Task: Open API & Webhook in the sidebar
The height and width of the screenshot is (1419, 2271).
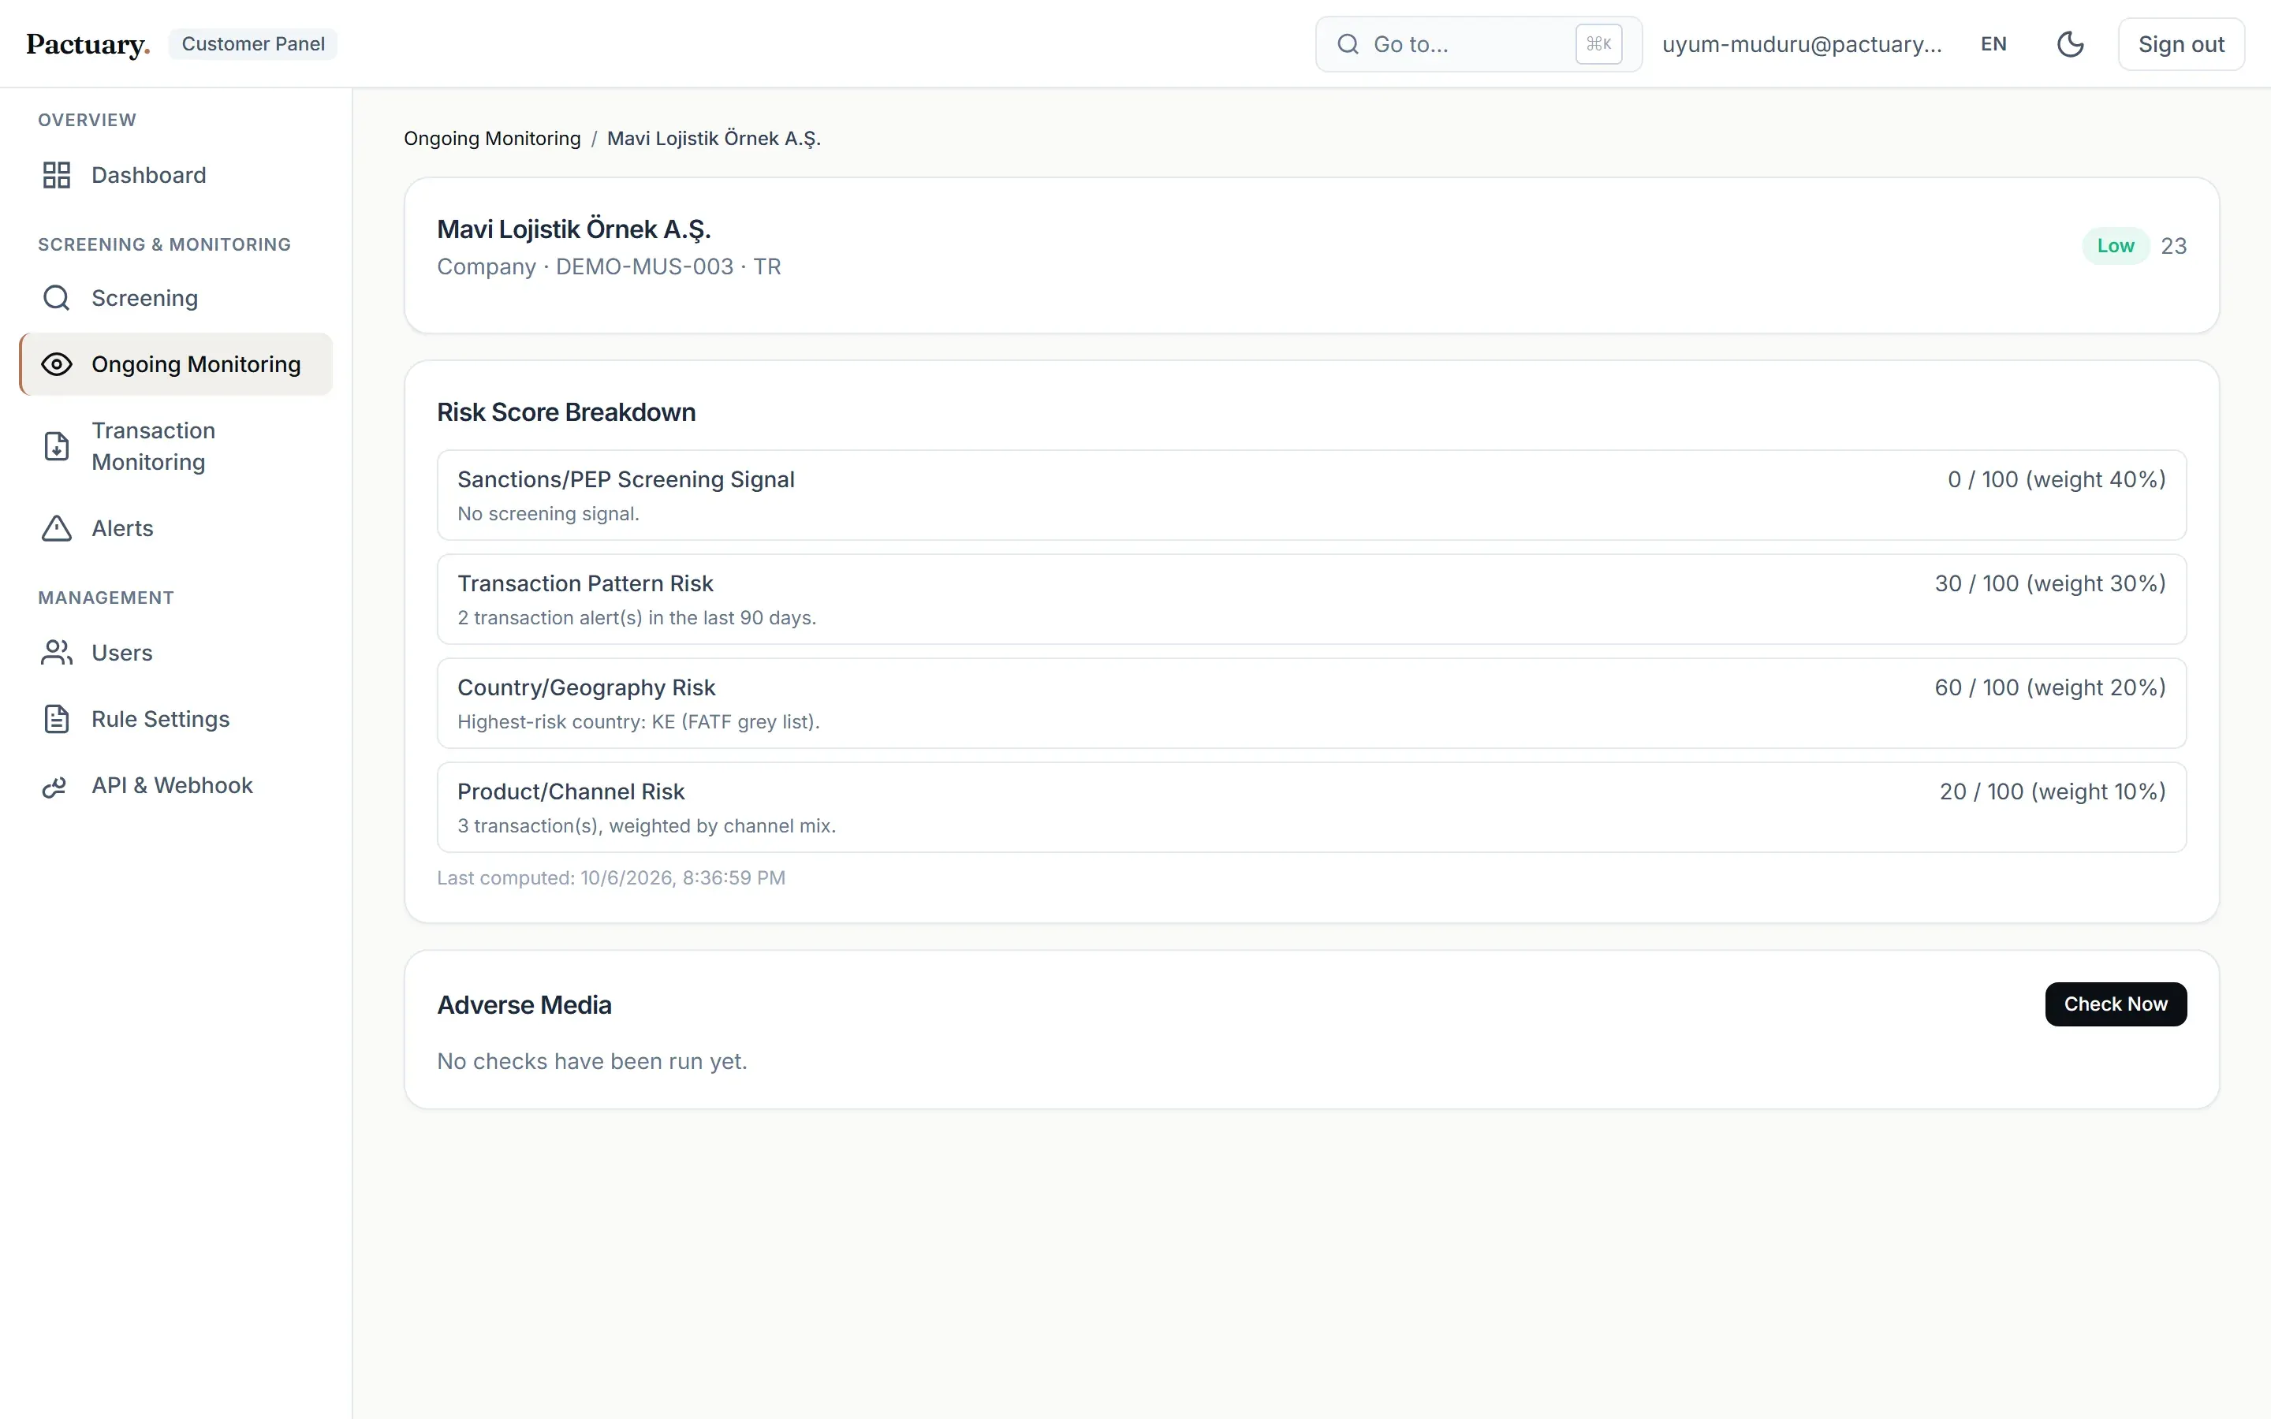Action: [176, 787]
